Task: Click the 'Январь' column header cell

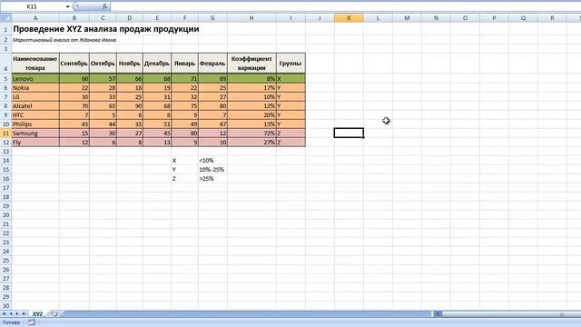Action: 184,64
